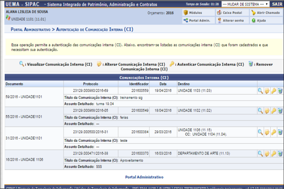Click the Documento column header
284x189 pixels.
click(x=14, y=84)
